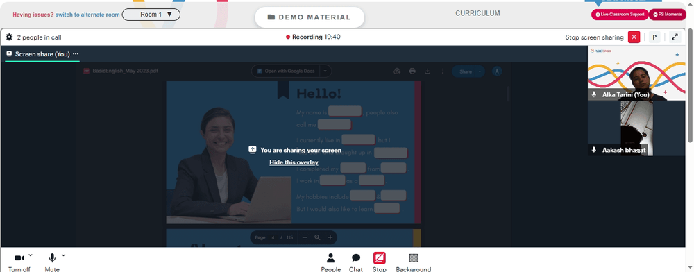Screen dimensions: 694x272
Task: Turn off the camera
Action: 19,262
